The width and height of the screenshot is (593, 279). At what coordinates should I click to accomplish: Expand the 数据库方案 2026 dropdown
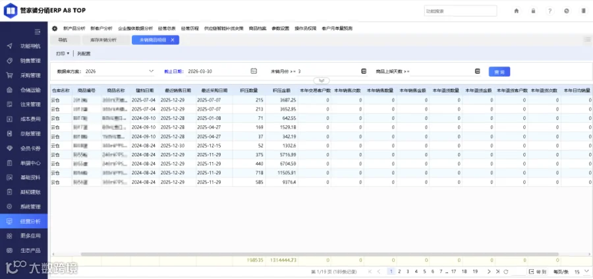(x=119, y=71)
